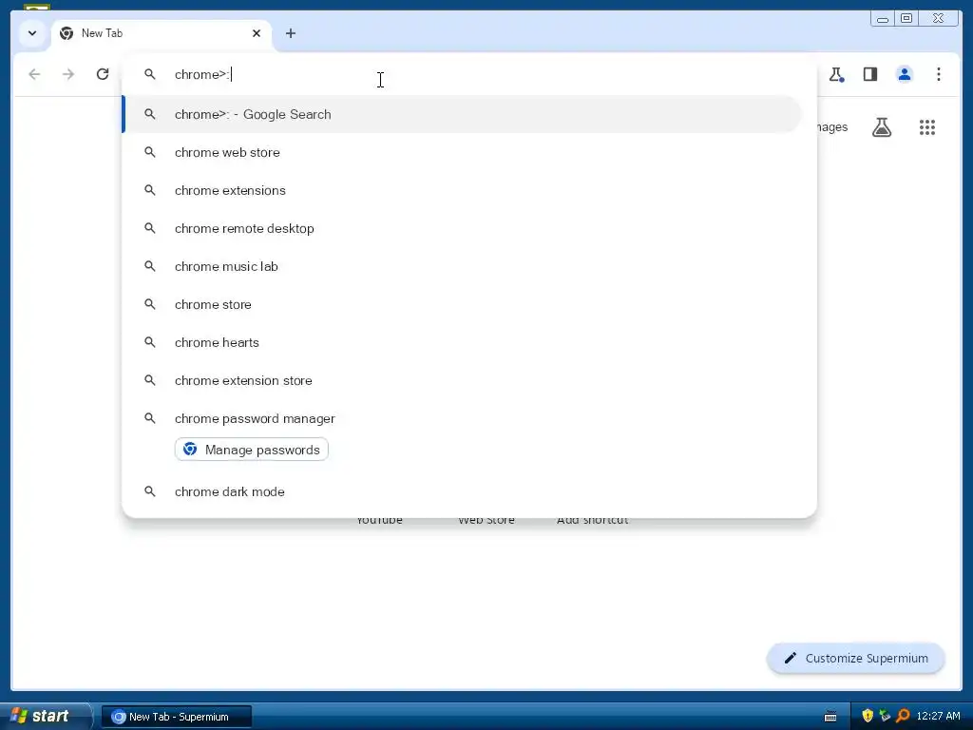The image size is (973, 730).
Task: Open the three-dot browser menu
Action: [x=938, y=74]
